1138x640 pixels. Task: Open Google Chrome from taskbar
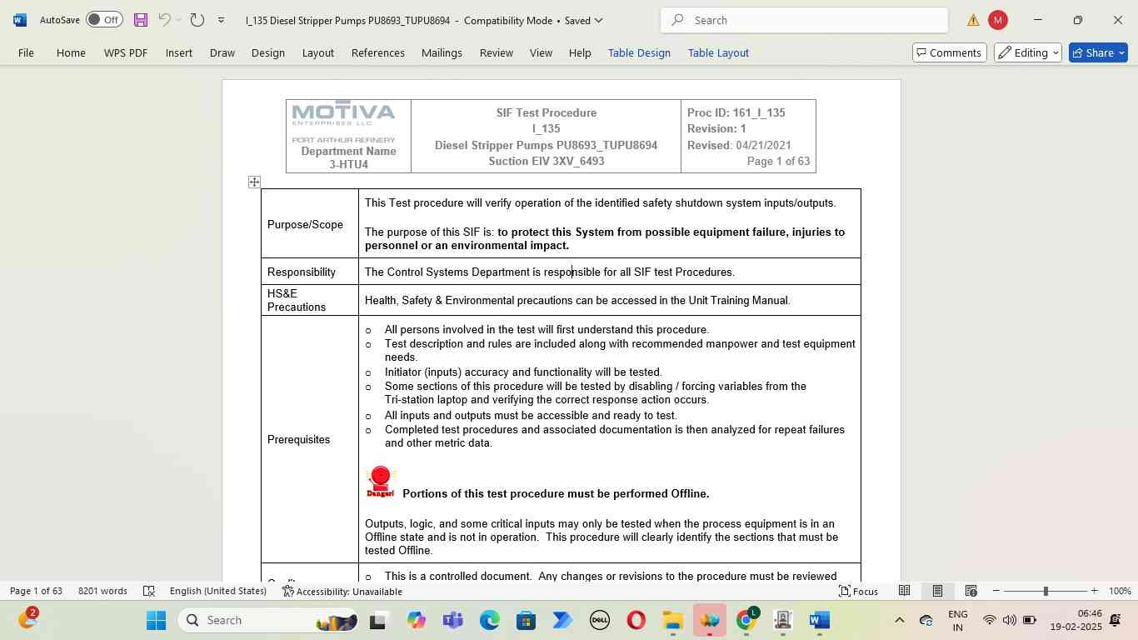coord(746,620)
